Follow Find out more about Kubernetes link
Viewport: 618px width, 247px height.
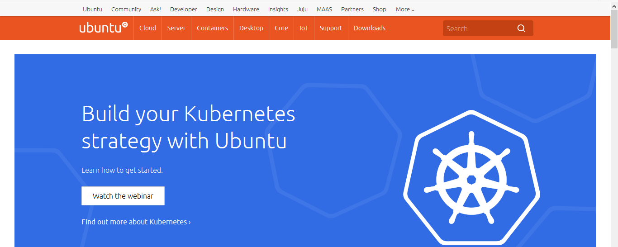[136, 222]
